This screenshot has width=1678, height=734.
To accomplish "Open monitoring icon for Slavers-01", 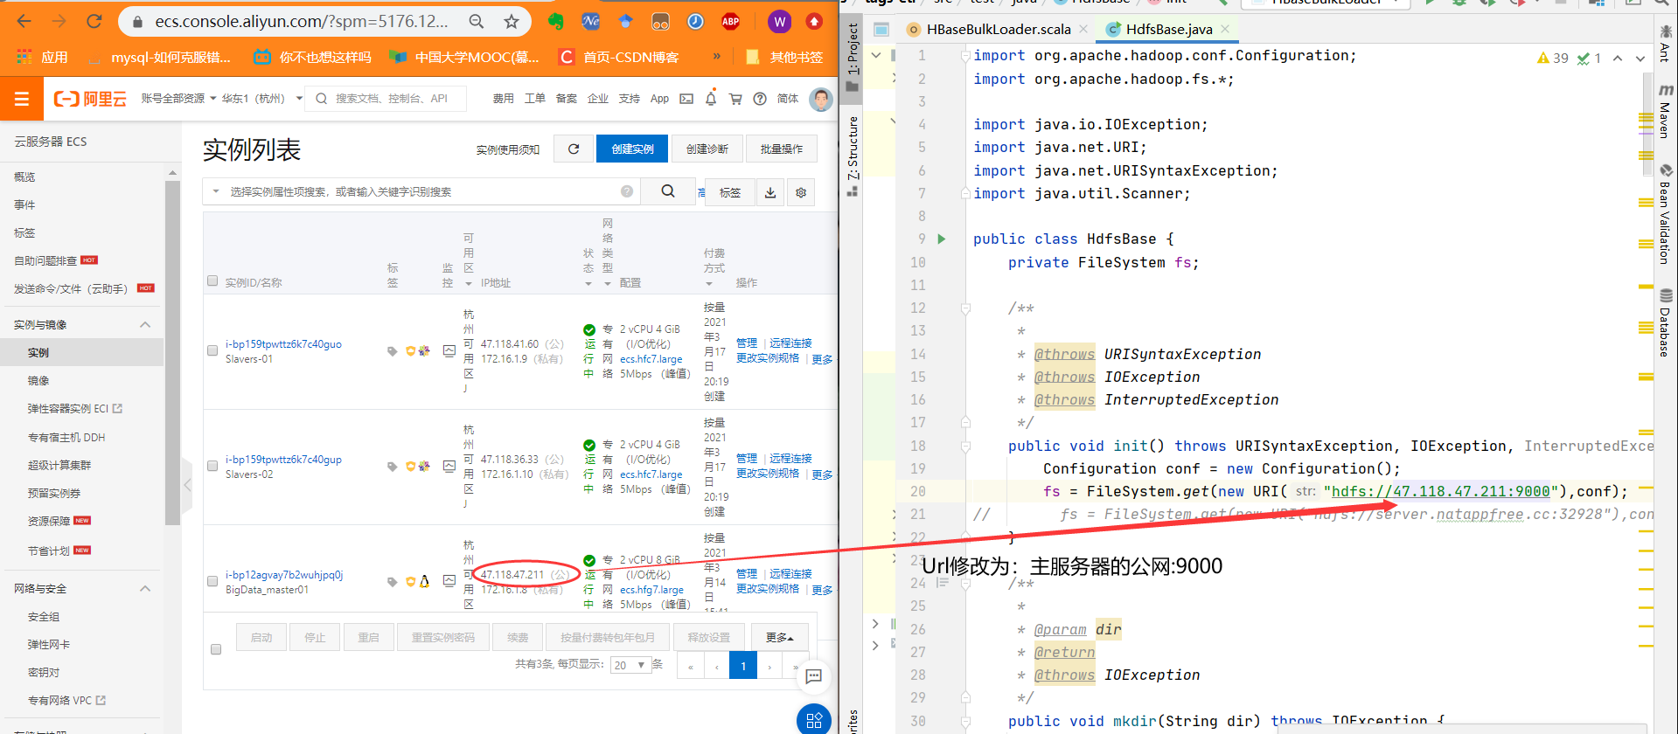I will (449, 350).
